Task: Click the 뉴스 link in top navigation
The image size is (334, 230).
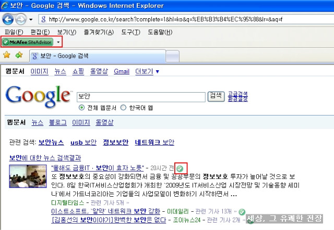Action: tap(60, 71)
